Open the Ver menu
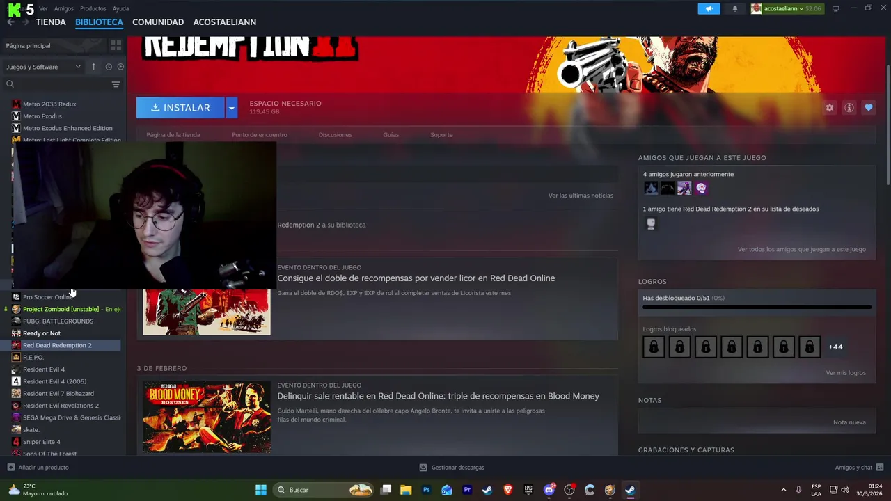This screenshot has height=501, width=891. (x=43, y=8)
